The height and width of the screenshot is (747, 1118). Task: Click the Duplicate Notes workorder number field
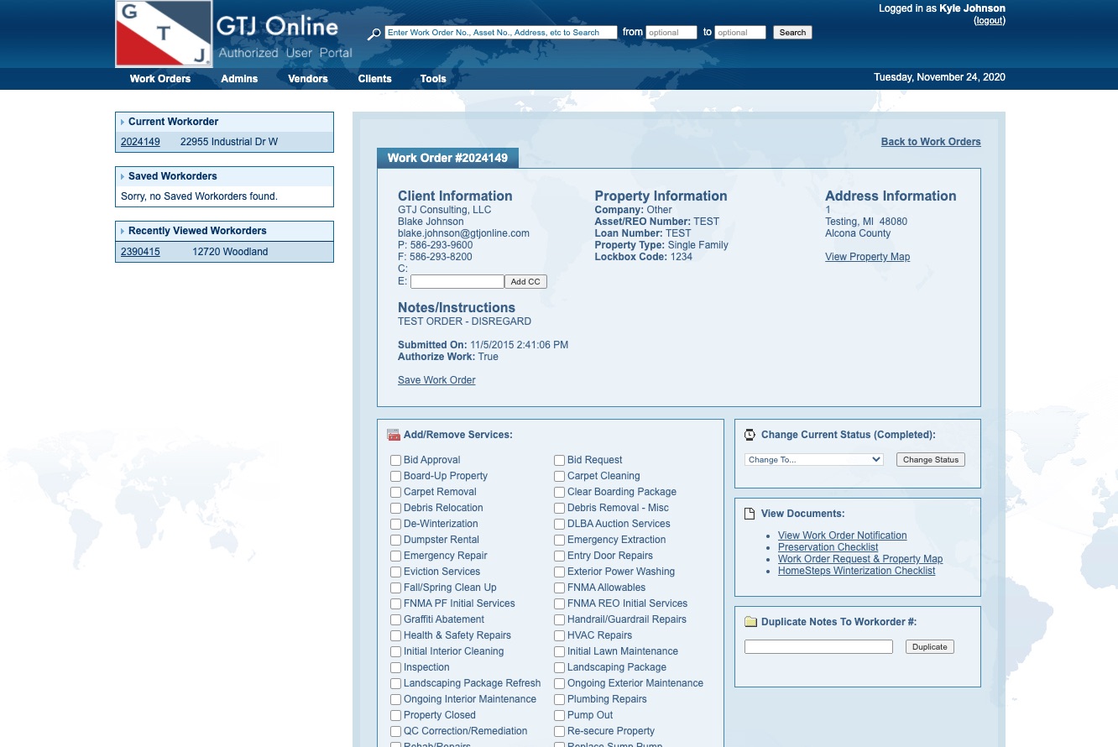(818, 646)
